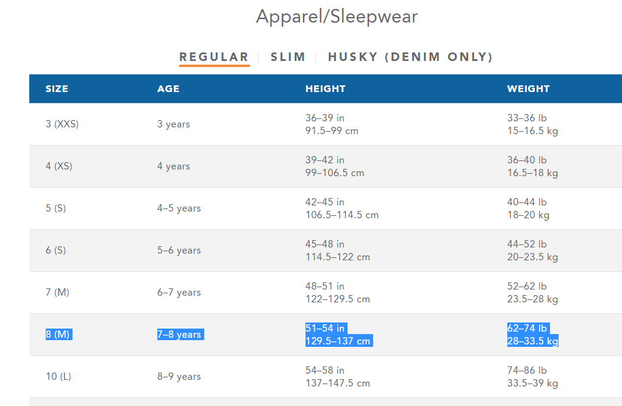Click the Size column header

click(x=57, y=89)
